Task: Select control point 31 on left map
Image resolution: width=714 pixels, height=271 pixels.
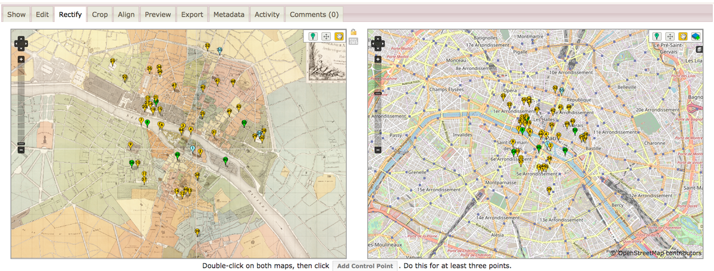Action: [214, 133]
